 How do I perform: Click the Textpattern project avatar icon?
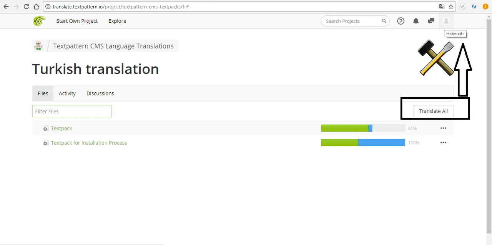[x=38, y=46]
